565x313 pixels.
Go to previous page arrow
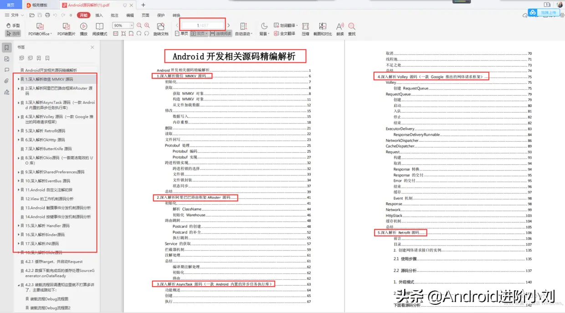pyautogui.click(x=177, y=26)
